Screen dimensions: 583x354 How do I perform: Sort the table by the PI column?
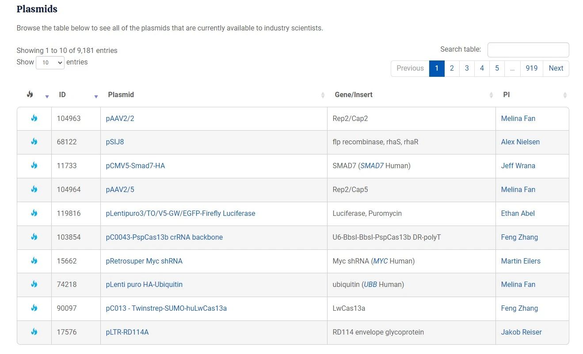click(506, 95)
